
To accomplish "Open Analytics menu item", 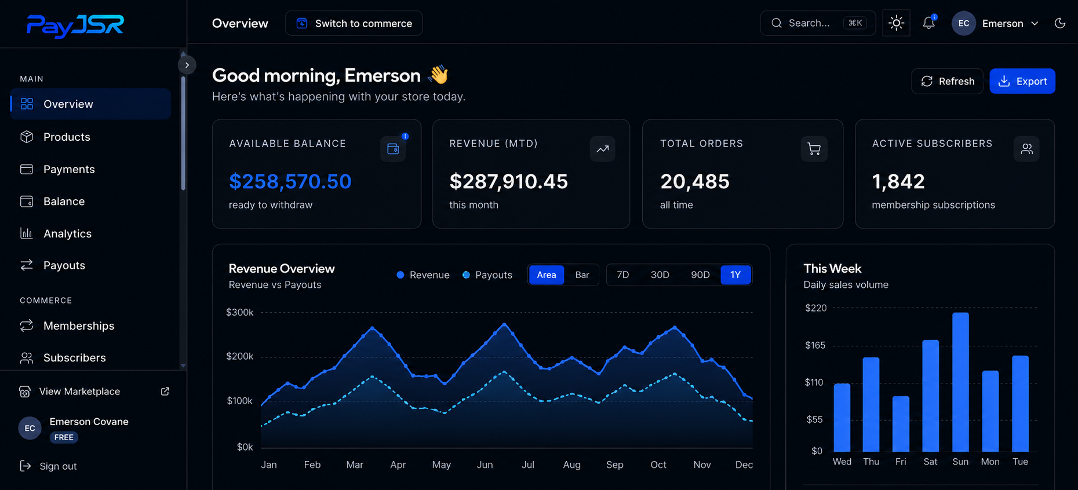I will 90,233.
